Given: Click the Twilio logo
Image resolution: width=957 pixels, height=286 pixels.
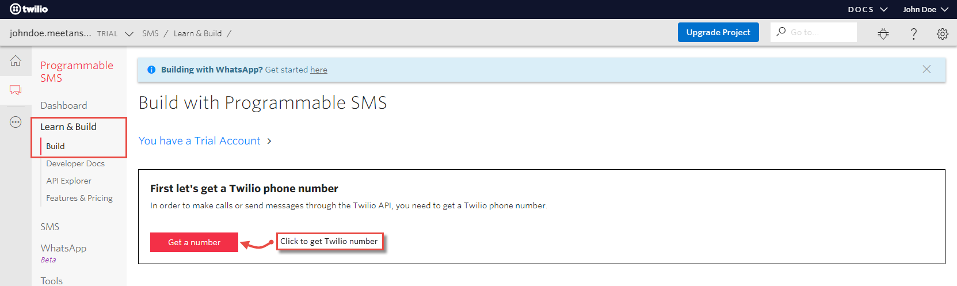Looking at the screenshot, I should (29, 9).
